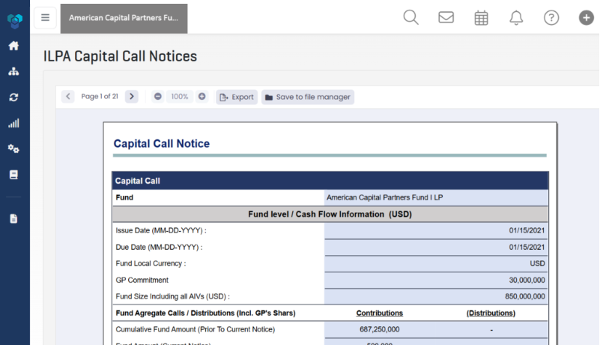Open the mail envelope icon
This screenshot has height=345, width=606.
click(x=446, y=17)
